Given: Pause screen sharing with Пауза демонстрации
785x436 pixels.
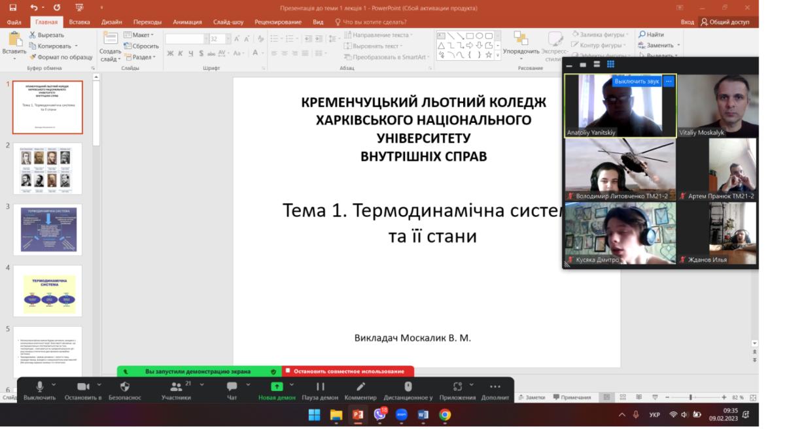Looking at the screenshot, I should [320, 386].
